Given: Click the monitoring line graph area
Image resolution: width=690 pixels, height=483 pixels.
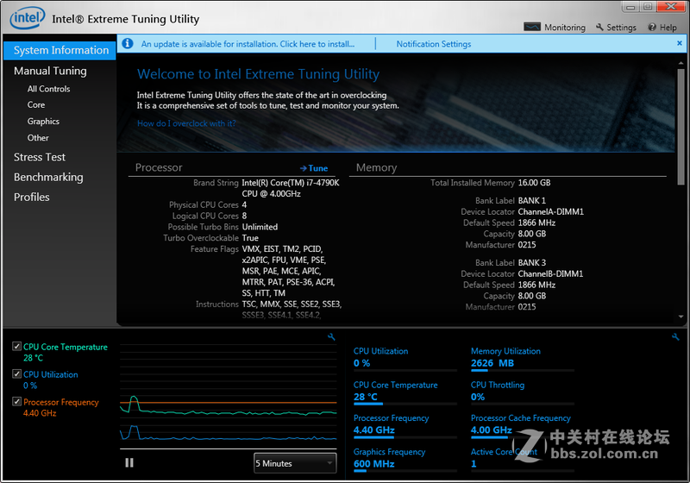Looking at the screenshot, I should 228,396.
